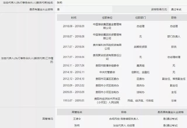Click the 高管姓名 column header
The width and height of the screenshot is (187, 128).
pos(77,112)
